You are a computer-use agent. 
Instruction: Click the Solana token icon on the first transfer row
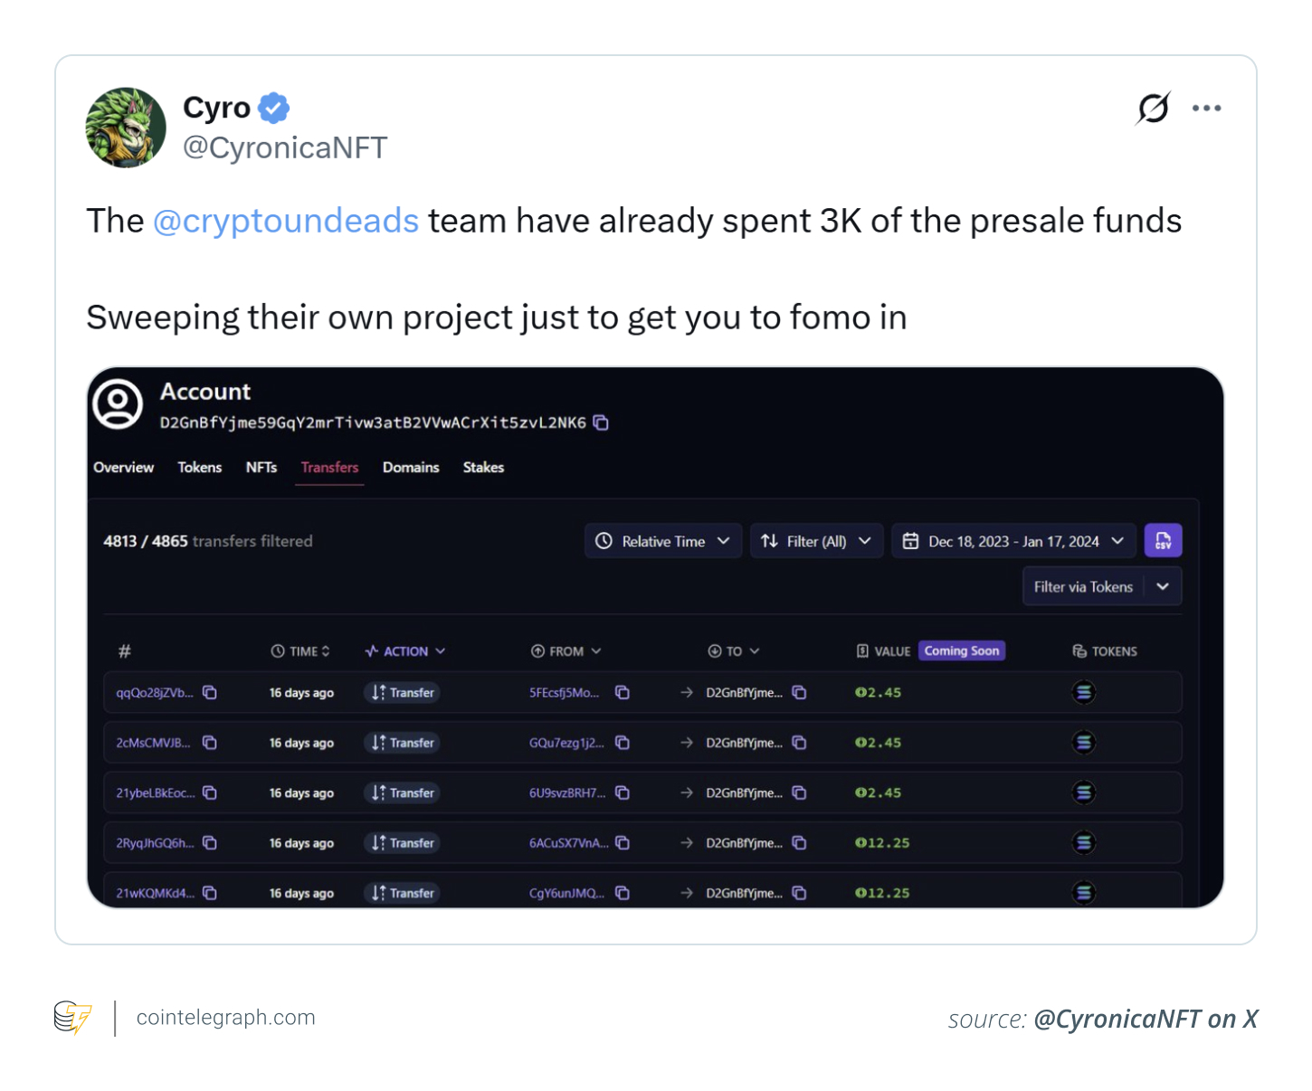pos(1083,692)
